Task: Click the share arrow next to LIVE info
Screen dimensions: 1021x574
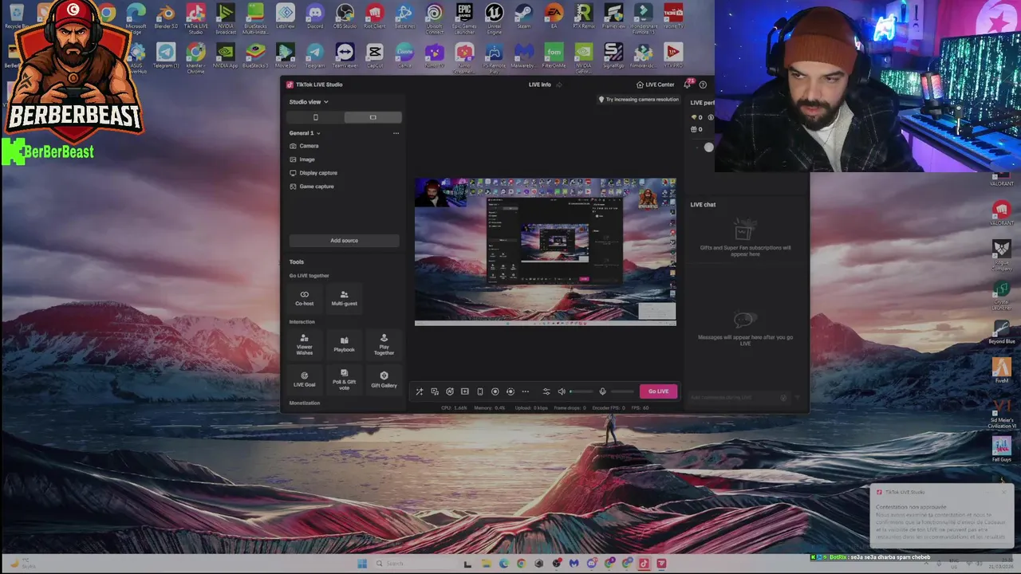Action: (x=559, y=85)
